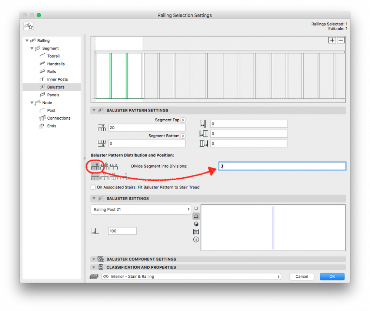
Task: Enable Fit Baluster Pattern to Stair Tread
Action: [x=93, y=187]
